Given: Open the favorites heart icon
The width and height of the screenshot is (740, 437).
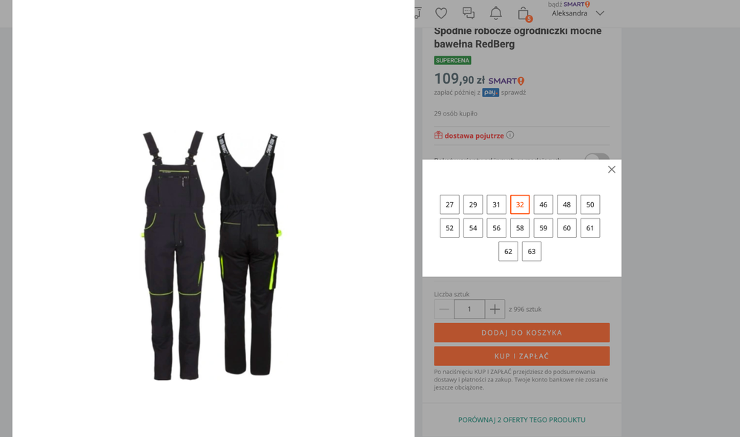Looking at the screenshot, I should 441,13.
